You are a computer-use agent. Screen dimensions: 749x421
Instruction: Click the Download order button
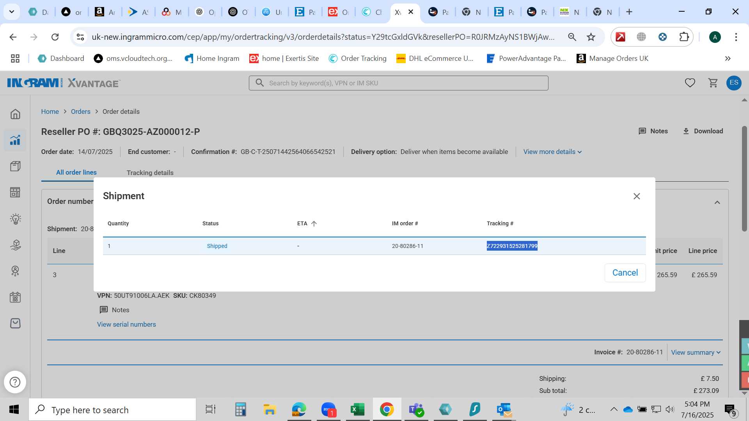702,131
